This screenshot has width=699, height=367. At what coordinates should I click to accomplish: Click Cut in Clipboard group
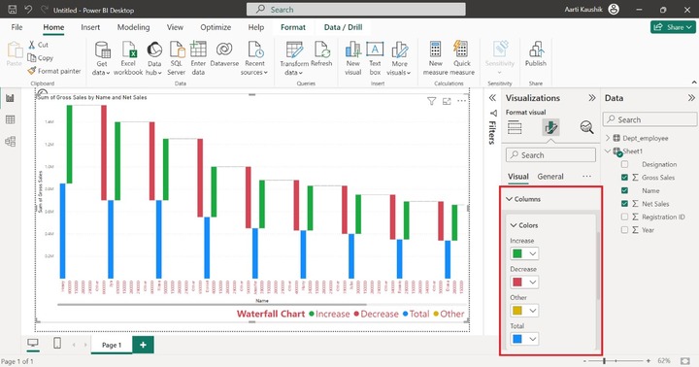pos(38,45)
